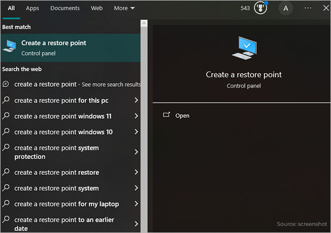Expand 'windows 11' suggestion arrow
The image size is (331, 233).
pyautogui.click(x=136, y=116)
